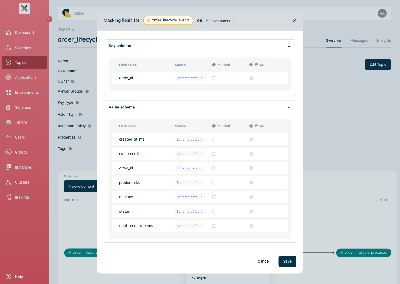Viewport: 400px width, 284px height.
Task: Click the Schema default tag for status
Action: coord(189,212)
